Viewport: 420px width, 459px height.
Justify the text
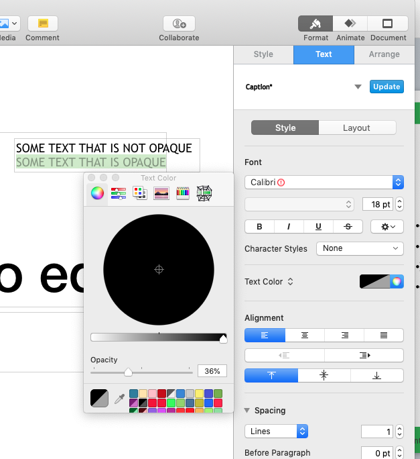click(x=384, y=335)
